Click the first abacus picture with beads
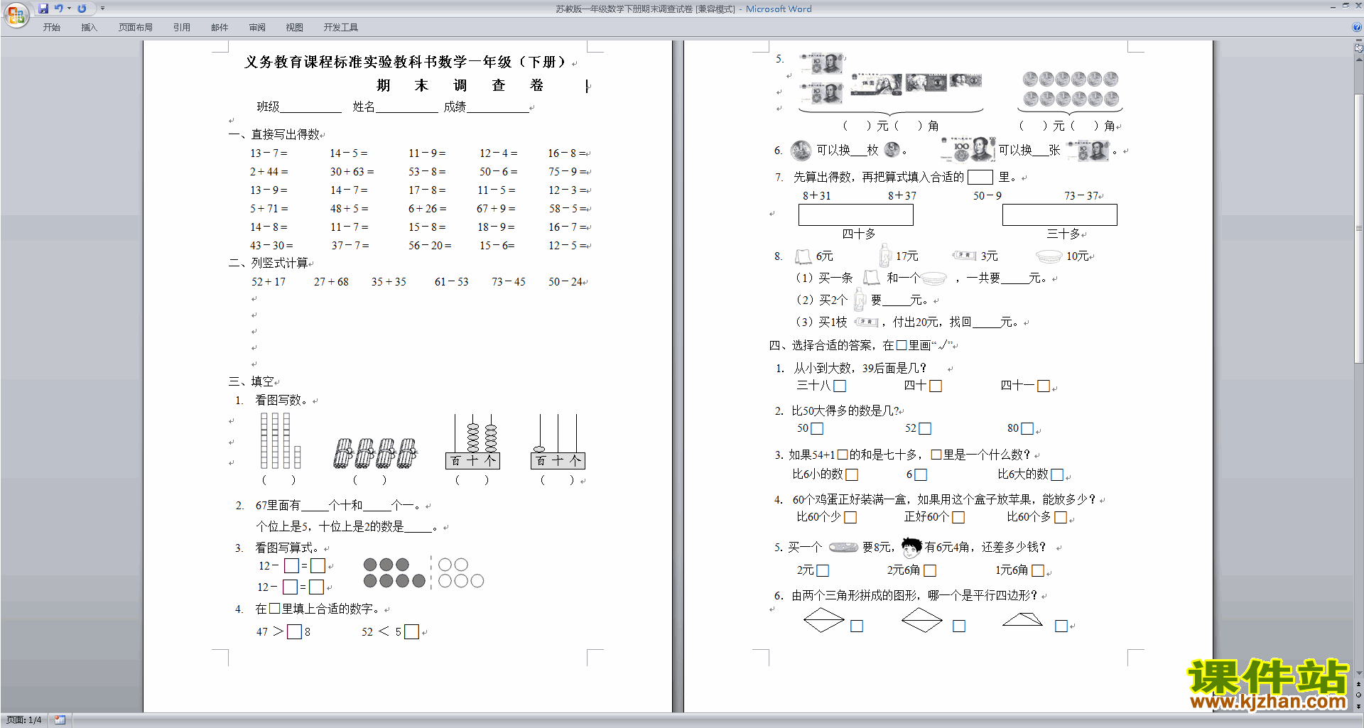This screenshot has height=728, width=1364. (472, 442)
